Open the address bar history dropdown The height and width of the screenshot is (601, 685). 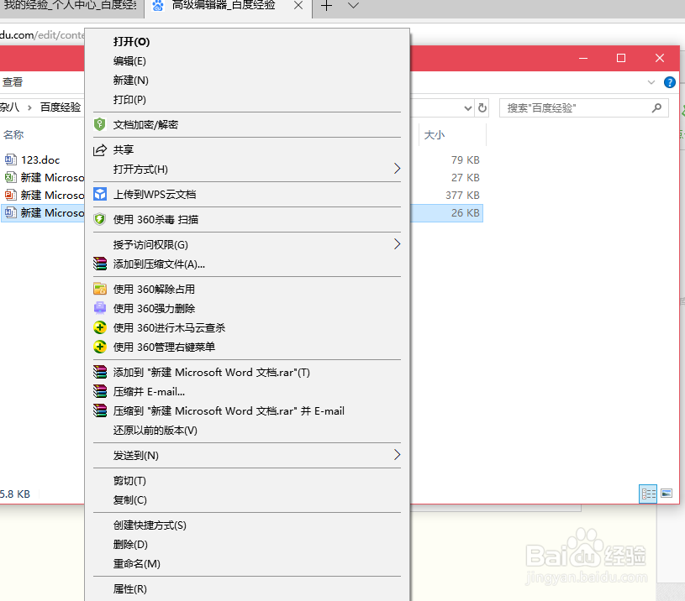tap(468, 107)
